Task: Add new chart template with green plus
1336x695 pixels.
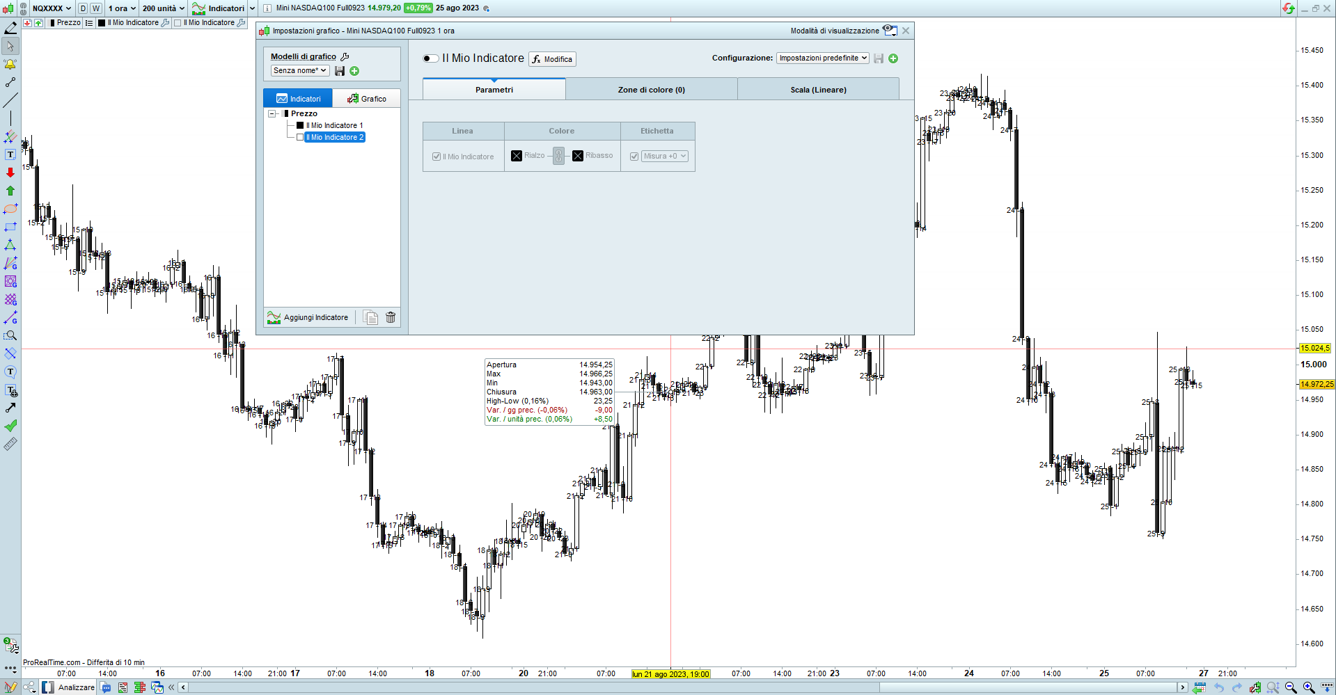Action: click(x=354, y=71)
